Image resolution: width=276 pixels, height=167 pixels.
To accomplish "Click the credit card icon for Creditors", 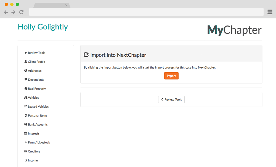I will pyautogui.click(x=26, y=151).
